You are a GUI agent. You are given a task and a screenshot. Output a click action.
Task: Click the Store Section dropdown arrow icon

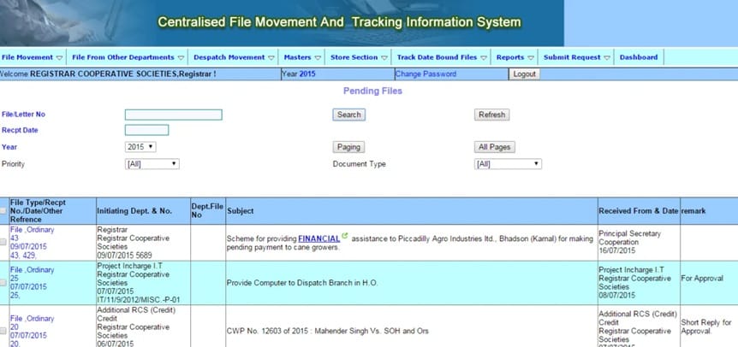click(384, 58)
